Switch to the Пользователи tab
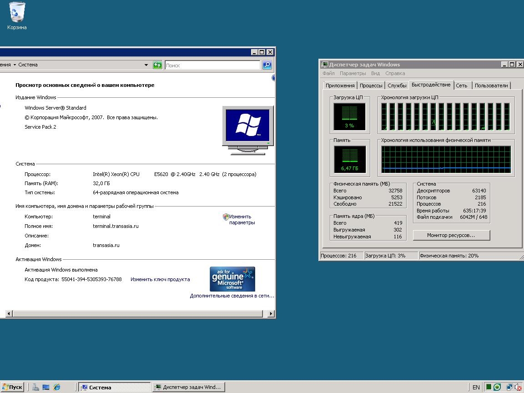 click(491, 86)
